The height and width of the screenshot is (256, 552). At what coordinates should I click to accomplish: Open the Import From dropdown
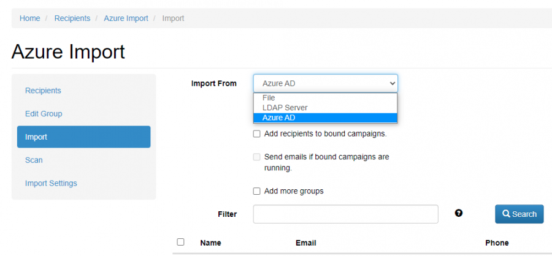click(325, 83)
